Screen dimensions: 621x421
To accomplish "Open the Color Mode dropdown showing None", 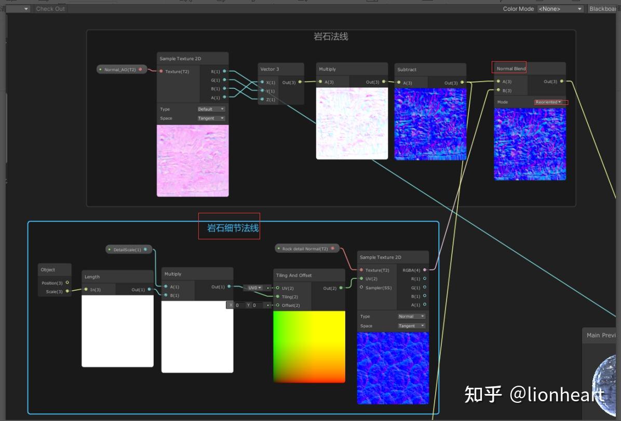I will coord(560,9).
